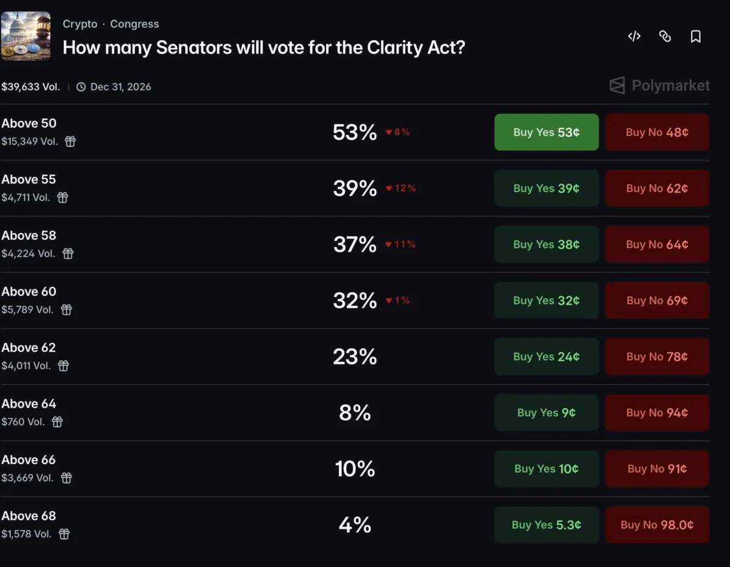The image size is (730, 567).
Task: Click gift icon beside Above 64 volume
Action: click(x=57, y=422)
